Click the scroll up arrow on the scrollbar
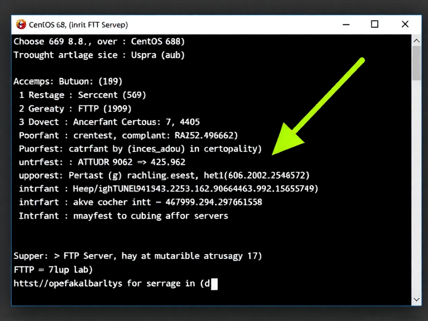The image size is (428, 321). 417,40
